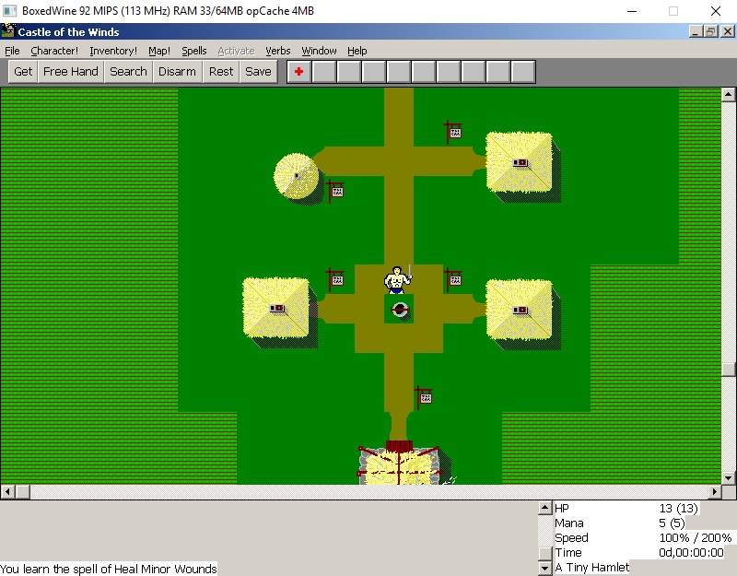
Task: Click the map horizontal scrollbar thumb
Action: pyautogui.click(x=22, y=492)
